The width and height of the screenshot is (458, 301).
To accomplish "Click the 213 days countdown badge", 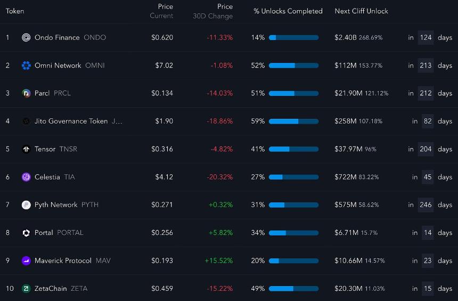I will pos(426,66).
